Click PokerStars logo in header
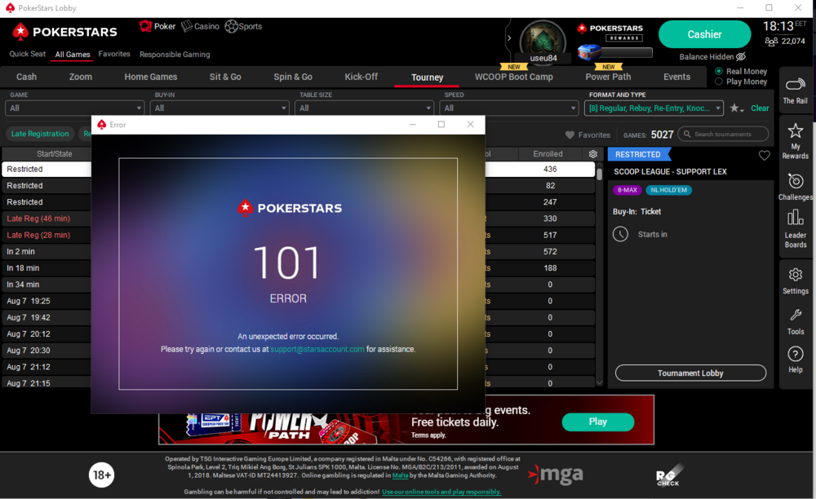This screenshot has width=816, height=499. [x=65, y=32]
